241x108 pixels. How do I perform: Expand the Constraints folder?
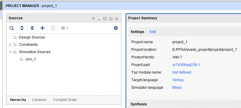10,45
